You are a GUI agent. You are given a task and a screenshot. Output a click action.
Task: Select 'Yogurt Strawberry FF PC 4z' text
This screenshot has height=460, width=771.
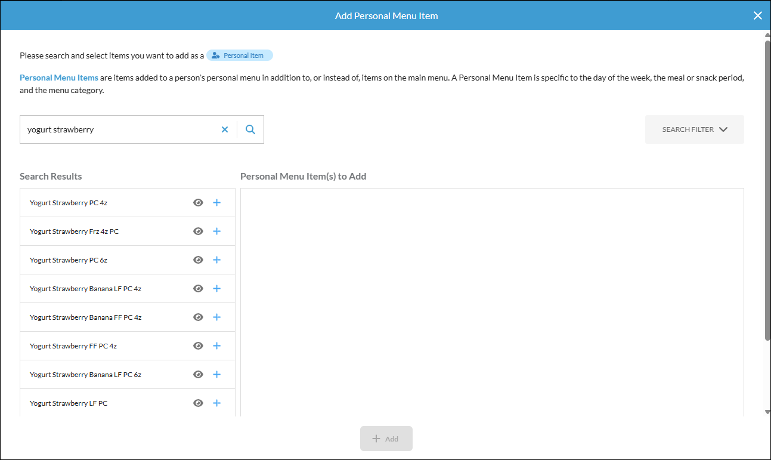pos(73,346)
